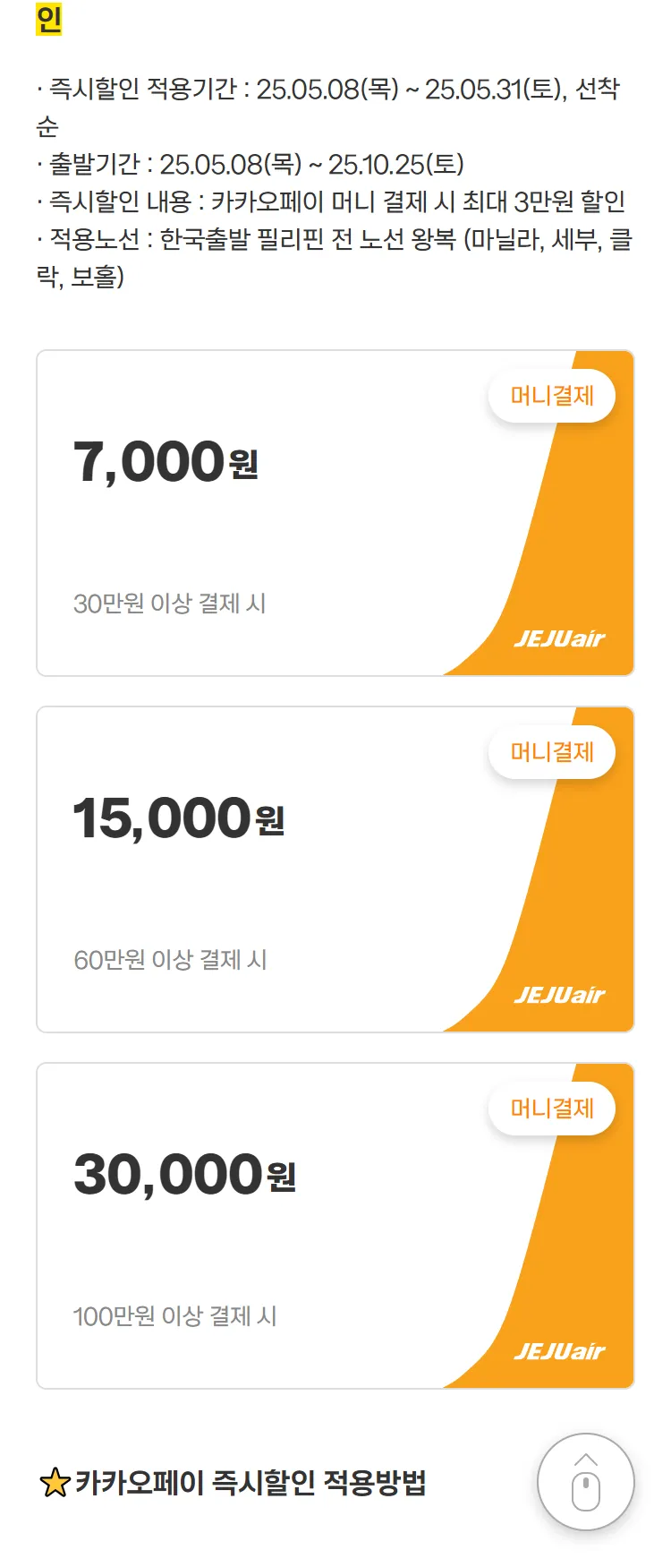Click the 즉시할인 적용기간 date line
Viewport: 671px width, 1567px height.
point(328,107)
